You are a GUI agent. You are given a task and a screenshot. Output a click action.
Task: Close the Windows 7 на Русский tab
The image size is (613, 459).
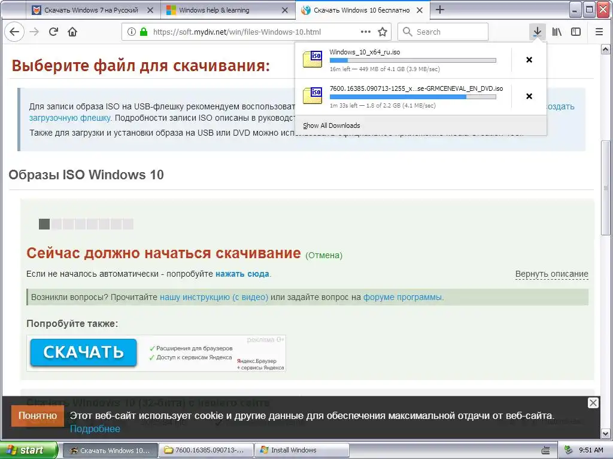coord(150,10)
